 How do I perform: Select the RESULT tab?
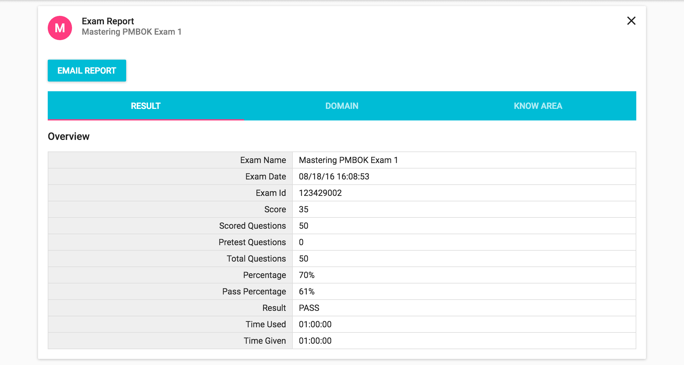point(146,106)
